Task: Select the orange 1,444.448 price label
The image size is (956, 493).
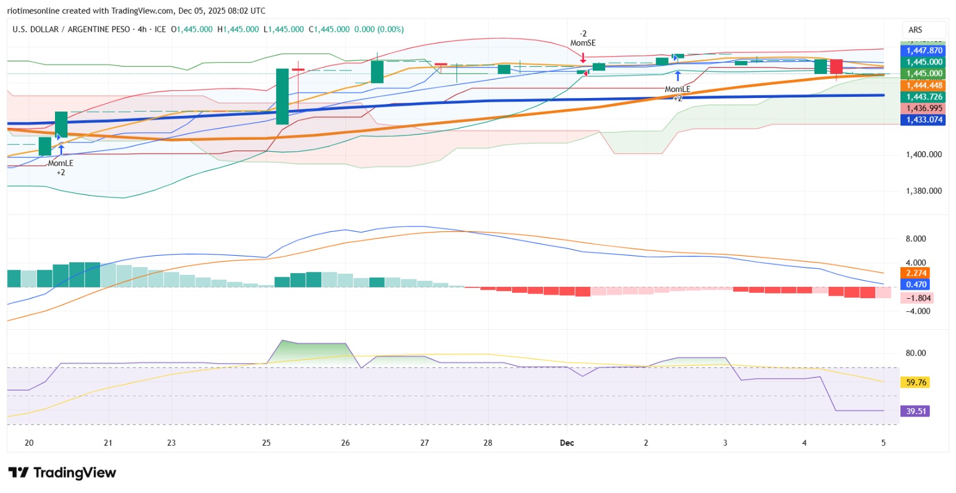Action: pyautogui.click(x=924, y=85)
